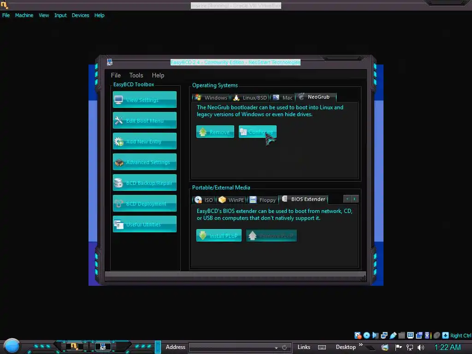Open VirtualBox File menu
Viewport: 472px width, 354px height.
(6, 15)
